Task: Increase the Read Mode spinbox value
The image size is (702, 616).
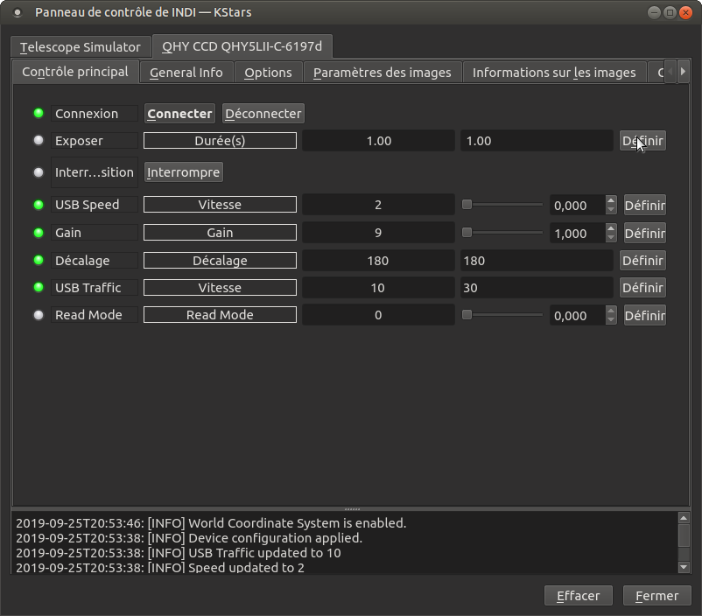Action: 611,311
